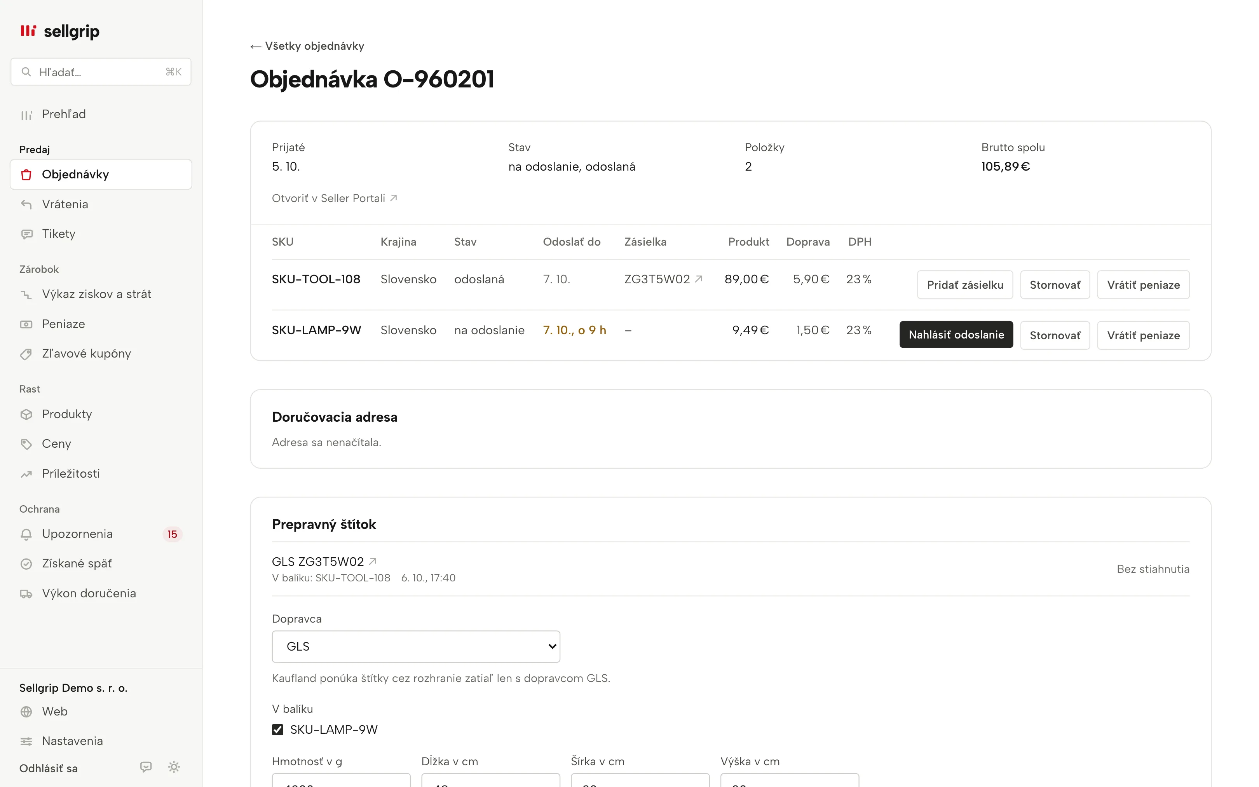Click the sellgrip logo
The height and width of the screenshot is (787, 1259).
(59, 31)
